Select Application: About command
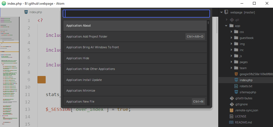Screen dimensions: 273x127 pos(135,26)
